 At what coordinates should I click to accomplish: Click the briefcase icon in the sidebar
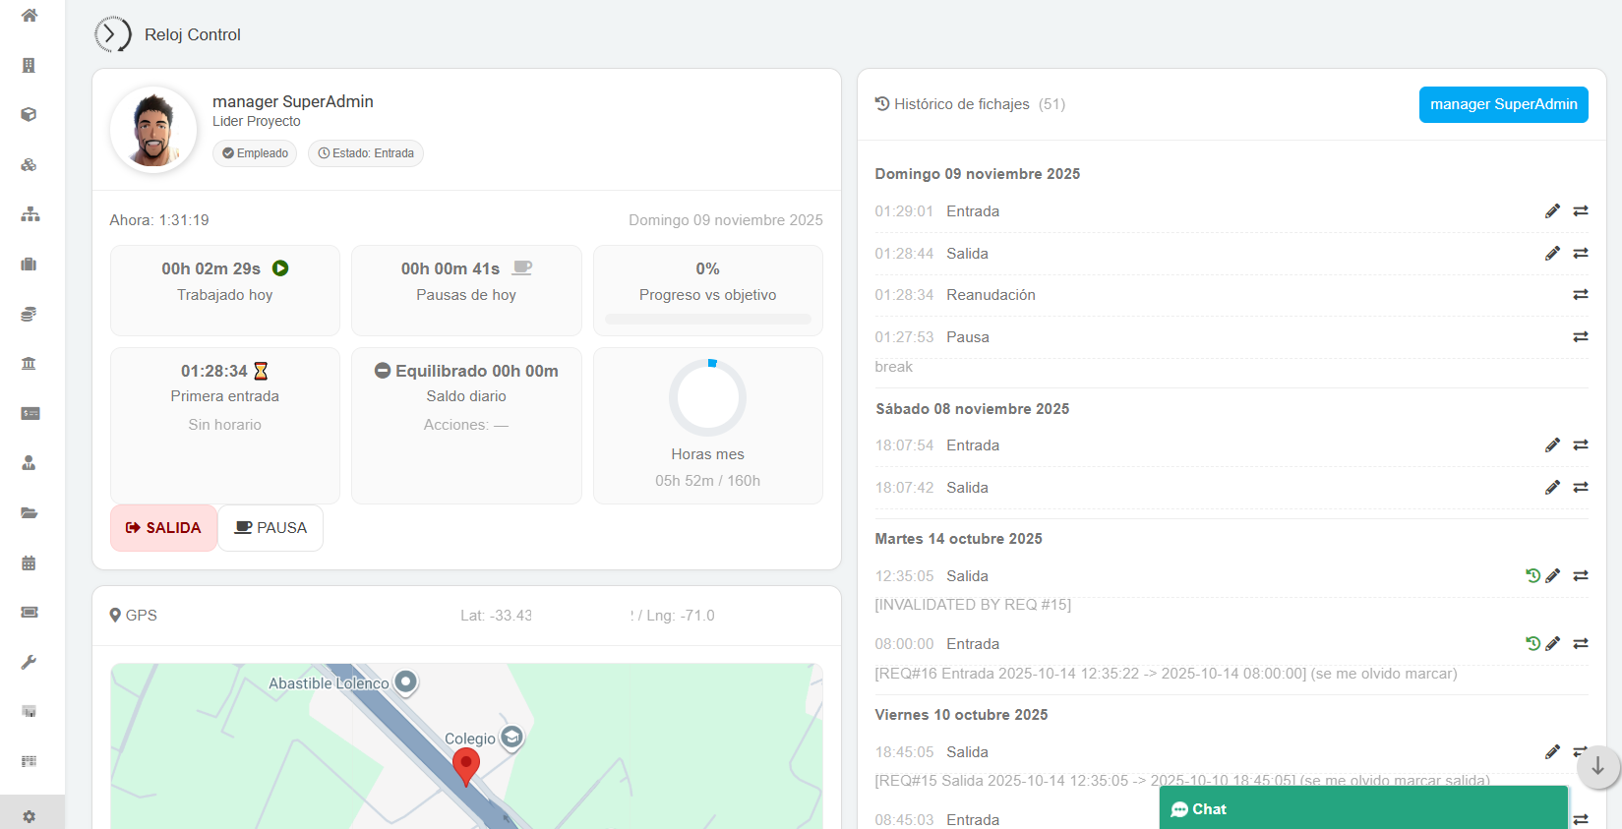pos(30,264)
